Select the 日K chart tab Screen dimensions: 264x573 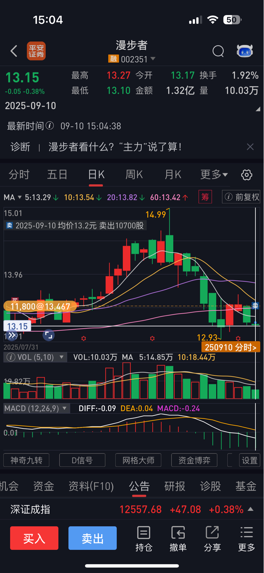click(x=96, y=175)
